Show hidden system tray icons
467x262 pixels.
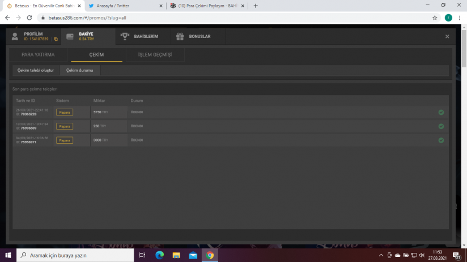pyautogui.click(x=381, y=255)
